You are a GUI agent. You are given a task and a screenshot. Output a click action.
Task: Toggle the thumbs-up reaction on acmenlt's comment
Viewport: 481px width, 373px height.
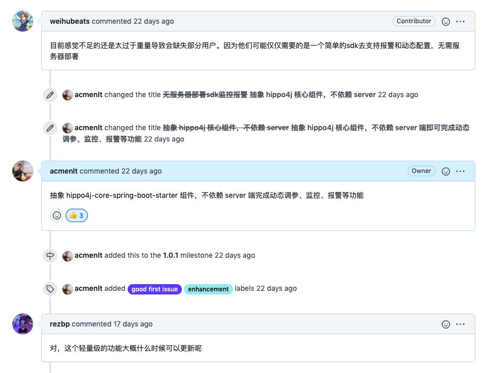tap(76, 215)
